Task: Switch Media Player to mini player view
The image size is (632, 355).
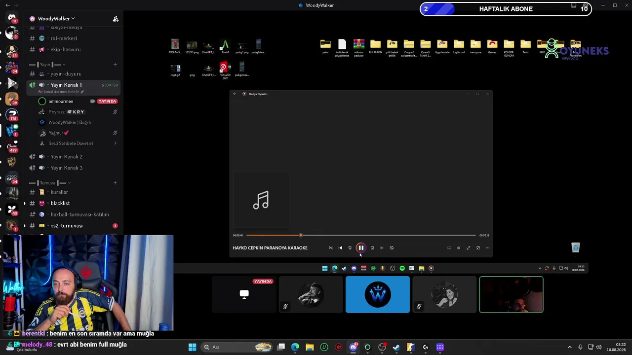Action: (x=478, y=248)
